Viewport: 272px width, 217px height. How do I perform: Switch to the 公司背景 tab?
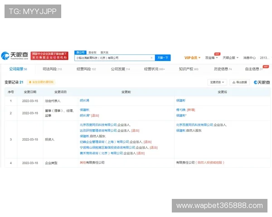pyautogui.click(x=18, y=69)
